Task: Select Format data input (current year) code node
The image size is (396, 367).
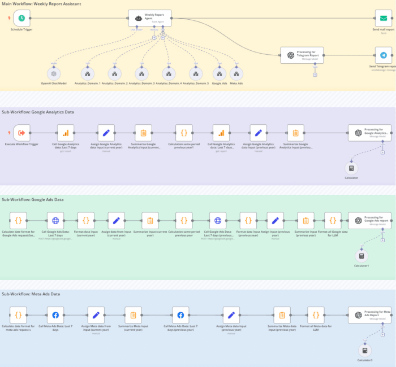Action: point(86,221)
